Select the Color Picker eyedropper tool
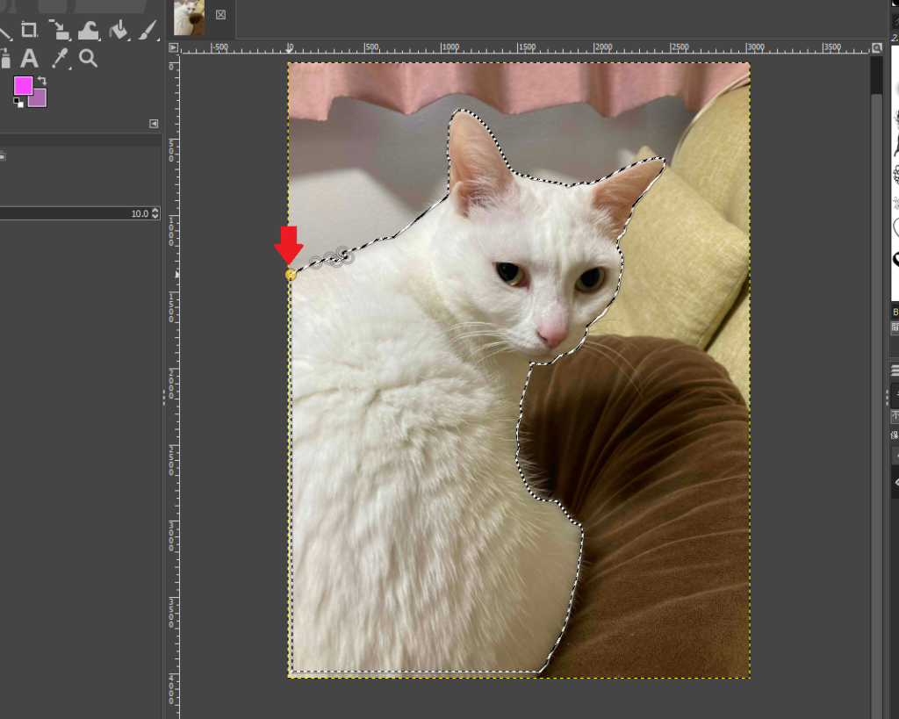Image resolution: width=899 pixels, height=719 pixels. 60,59
